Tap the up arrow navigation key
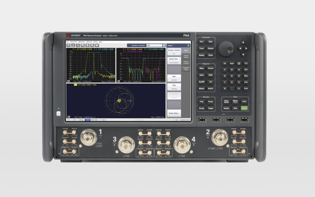Screen dimensions: 315x197 point(243,42)
